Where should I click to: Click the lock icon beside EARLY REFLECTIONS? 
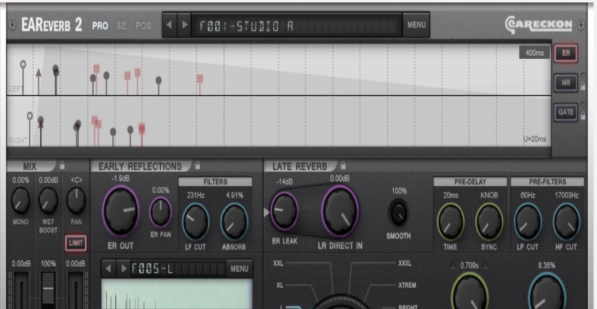[198, 165]
